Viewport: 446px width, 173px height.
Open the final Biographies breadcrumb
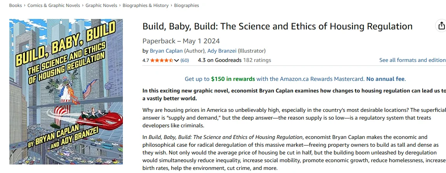(186, 5)
